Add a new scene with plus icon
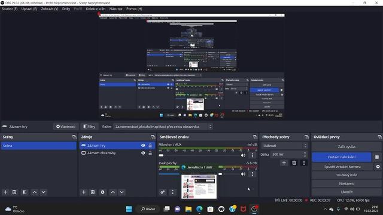383x215 pixels. (x=5, y=192)
